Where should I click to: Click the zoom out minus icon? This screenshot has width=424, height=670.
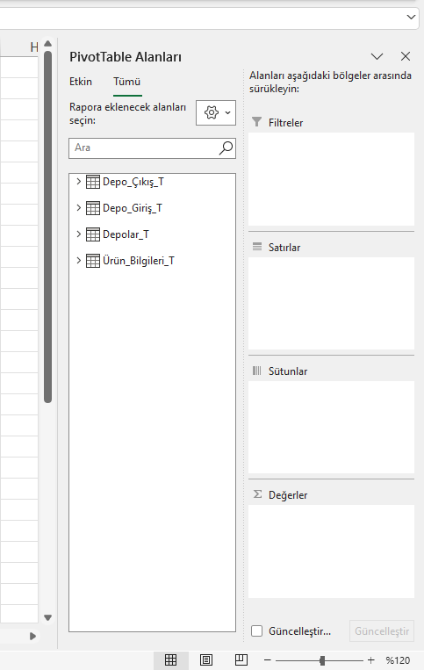[x=267, y=660]
